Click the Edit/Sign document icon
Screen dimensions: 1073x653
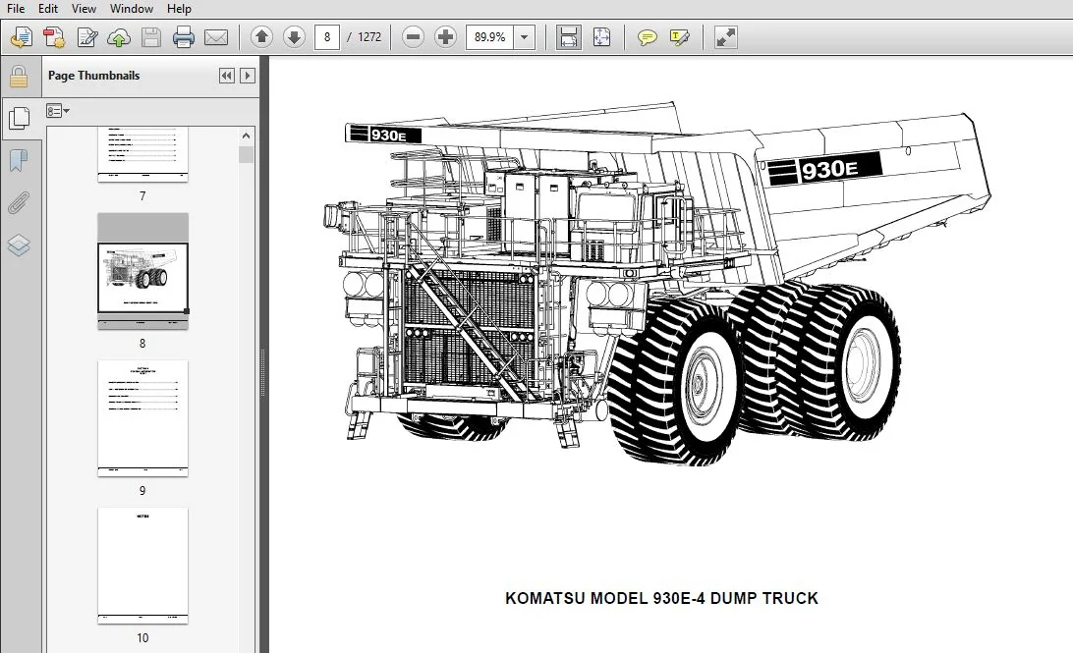click(x=86, y=37)
